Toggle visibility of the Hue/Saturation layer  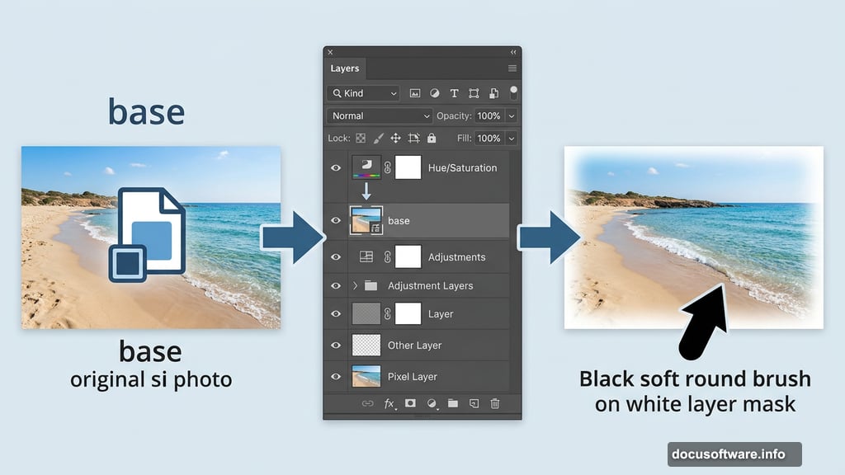coord(335,167)
